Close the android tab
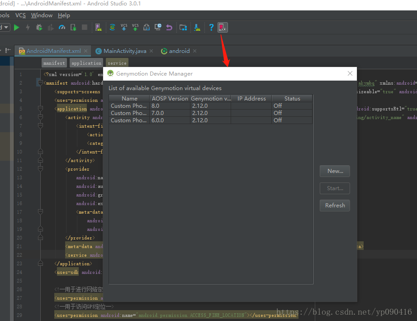Image resolution: width=417 pixels, height=321 pixels. 194,51
